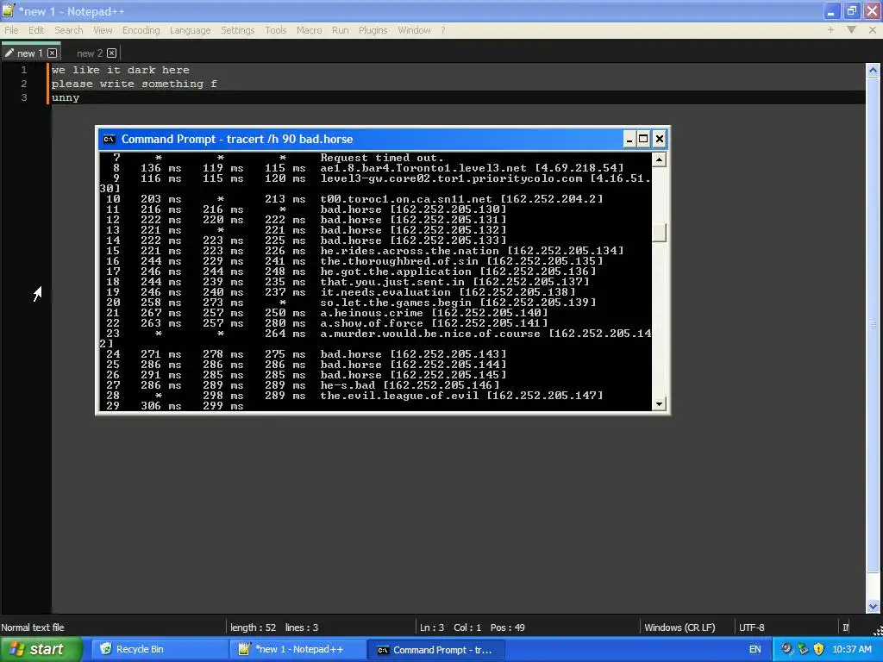Screen dimensions: 883x662
Task: Click 'length : 52' in the status bar
Action: (x=253, y=628)
